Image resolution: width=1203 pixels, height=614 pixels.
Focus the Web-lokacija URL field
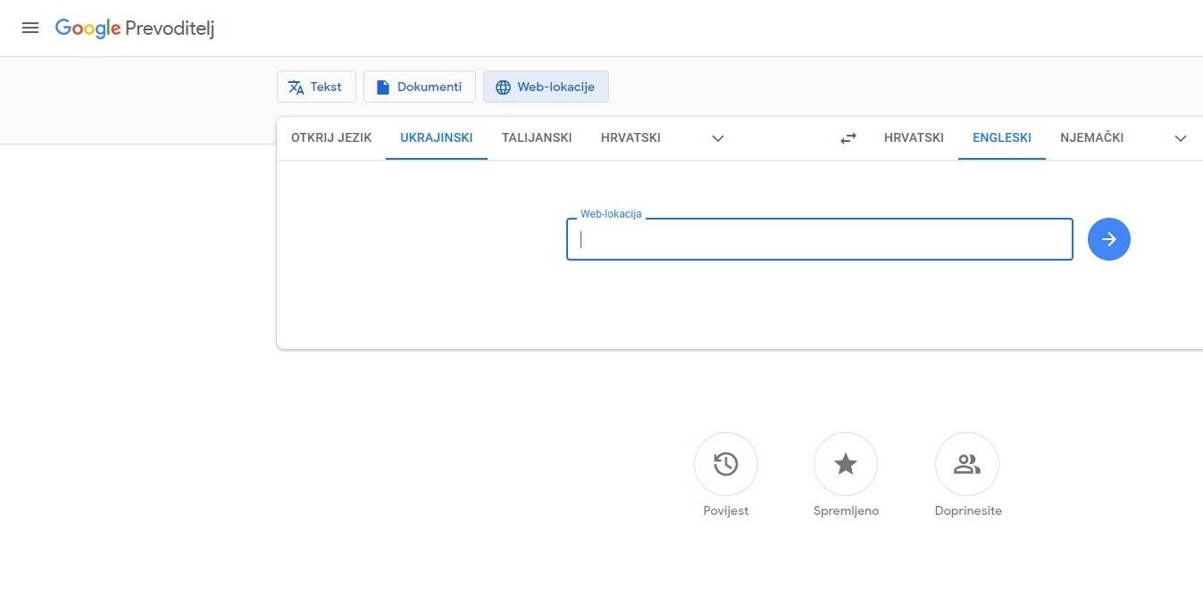(820, 239)
